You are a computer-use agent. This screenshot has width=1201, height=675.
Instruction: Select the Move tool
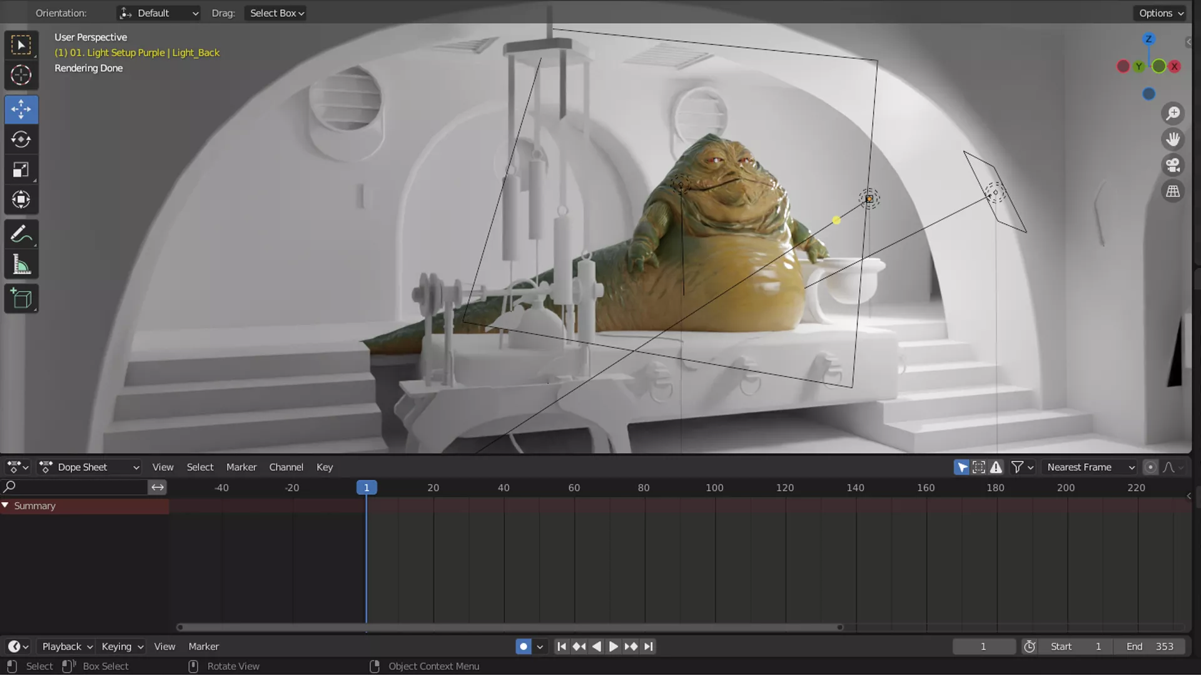[21, 109]
